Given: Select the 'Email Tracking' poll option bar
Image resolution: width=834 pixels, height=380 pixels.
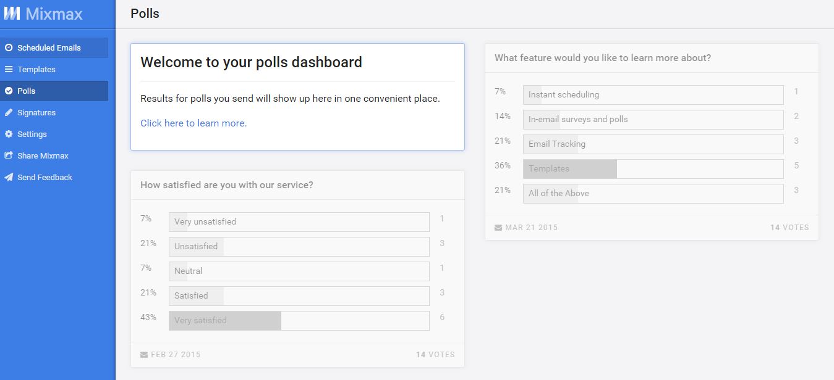Looking at the screenshot, I should 653,144.
